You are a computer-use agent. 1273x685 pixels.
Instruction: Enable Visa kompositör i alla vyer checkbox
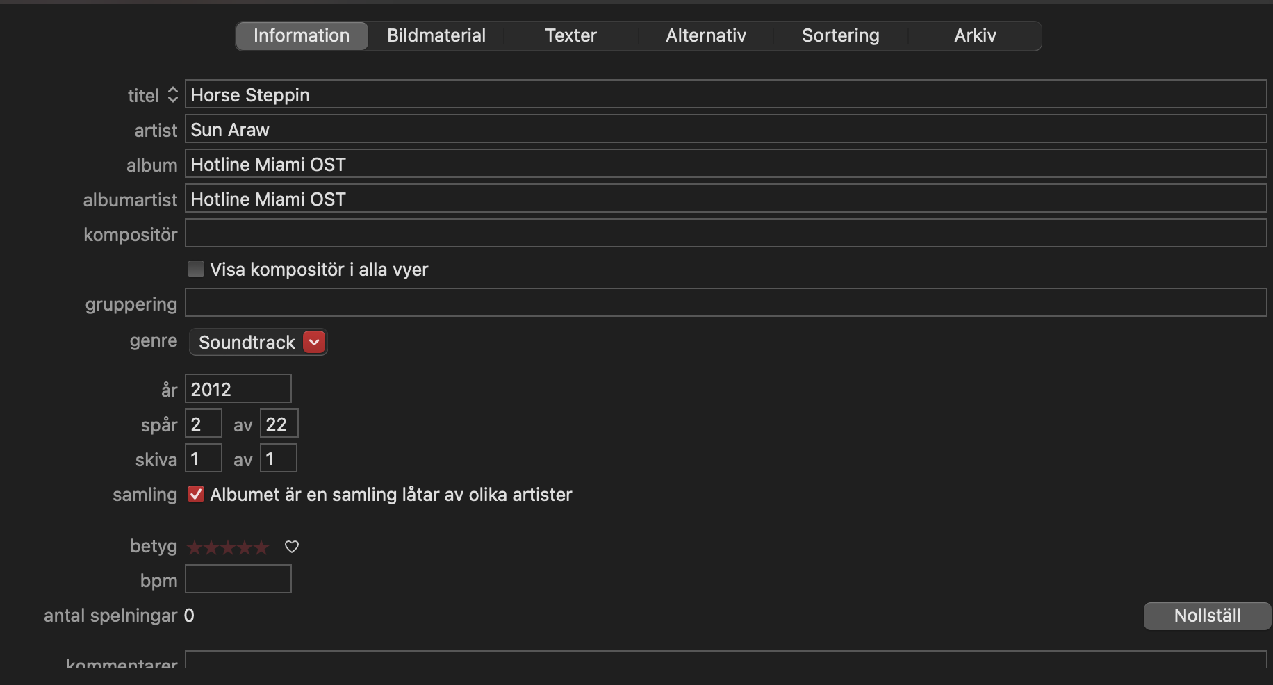click(196, 269)
